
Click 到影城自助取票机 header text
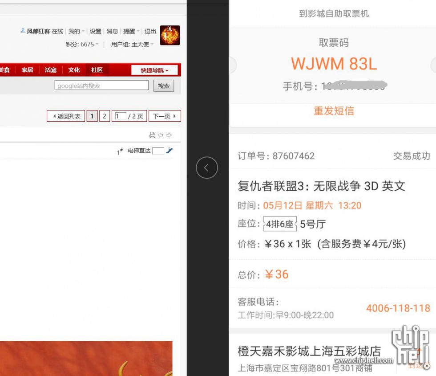(334, 13)
